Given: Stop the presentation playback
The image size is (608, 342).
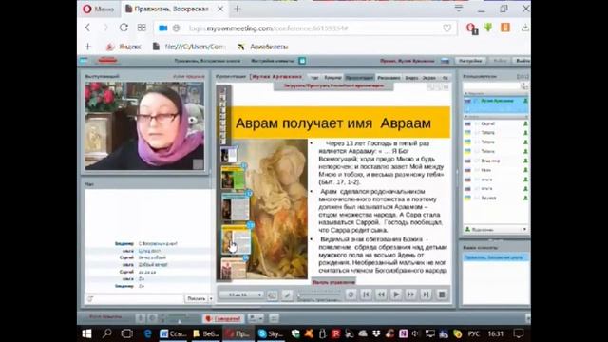Looking at the screenshot, I should click(x=441, y=294).
